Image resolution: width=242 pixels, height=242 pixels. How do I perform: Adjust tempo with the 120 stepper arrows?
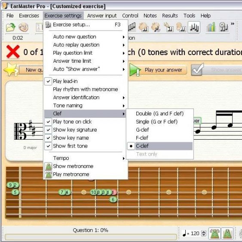point(204,233)
